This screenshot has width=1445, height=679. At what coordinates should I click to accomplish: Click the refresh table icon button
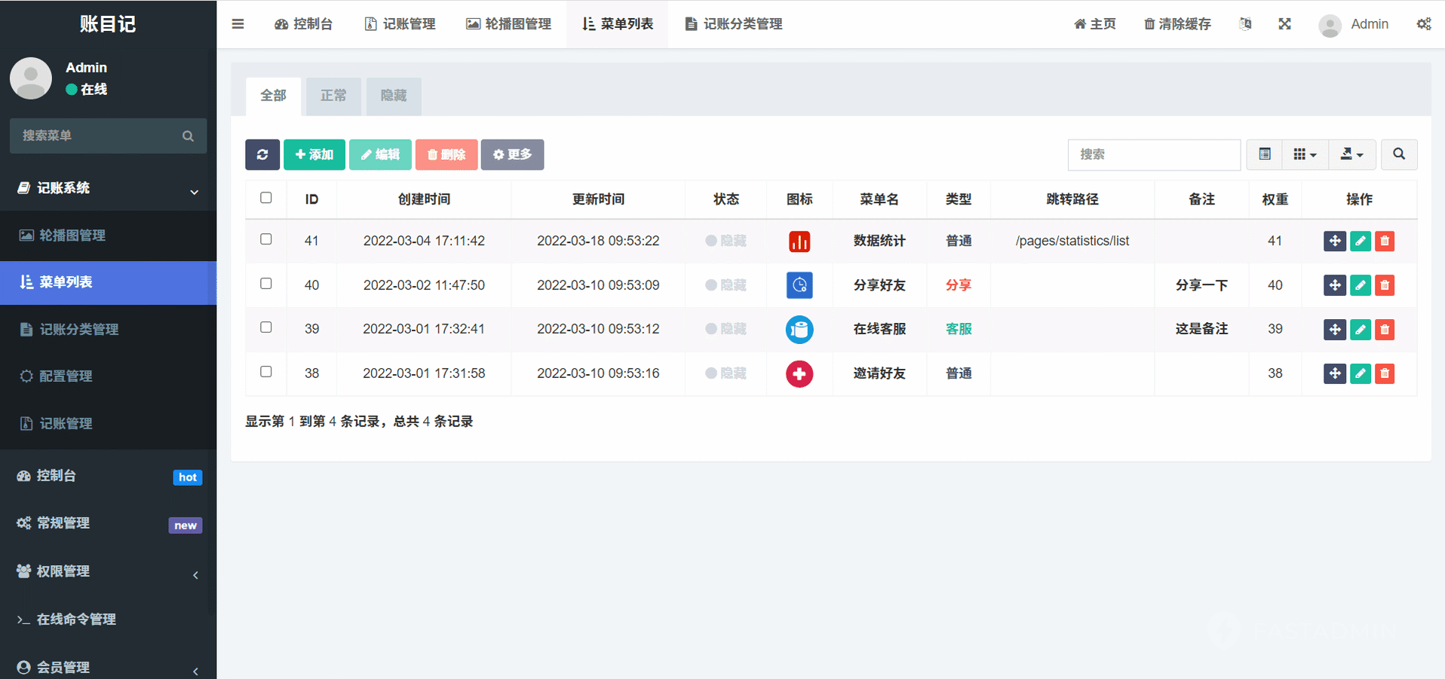click(262, 155)
